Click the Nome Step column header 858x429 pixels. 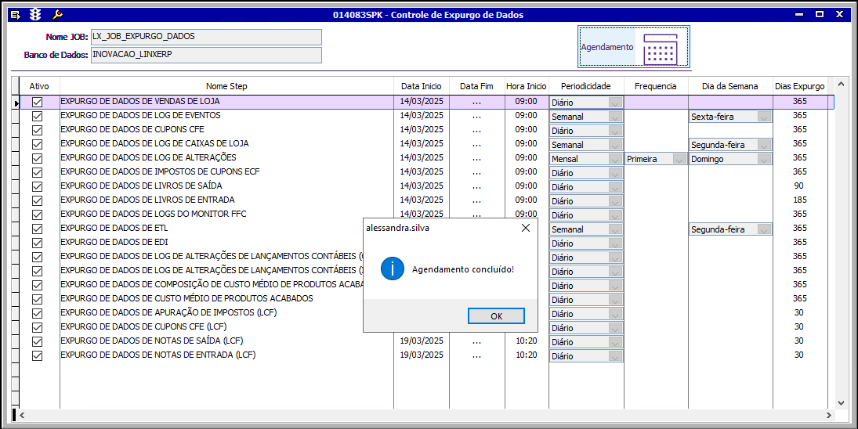226,86
